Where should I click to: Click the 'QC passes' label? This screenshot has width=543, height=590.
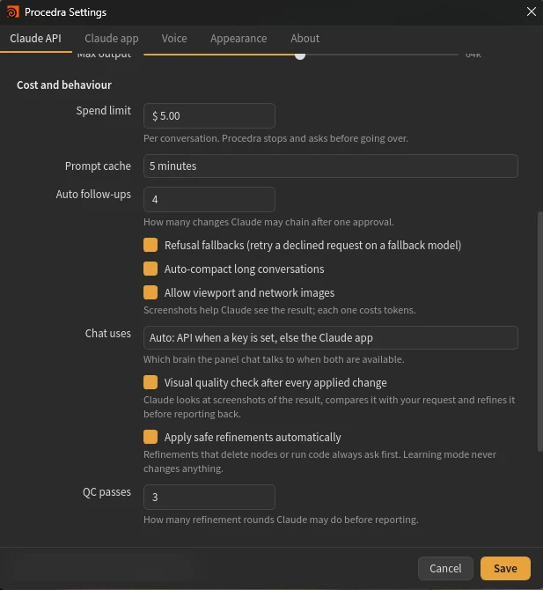tap(106, 492)
